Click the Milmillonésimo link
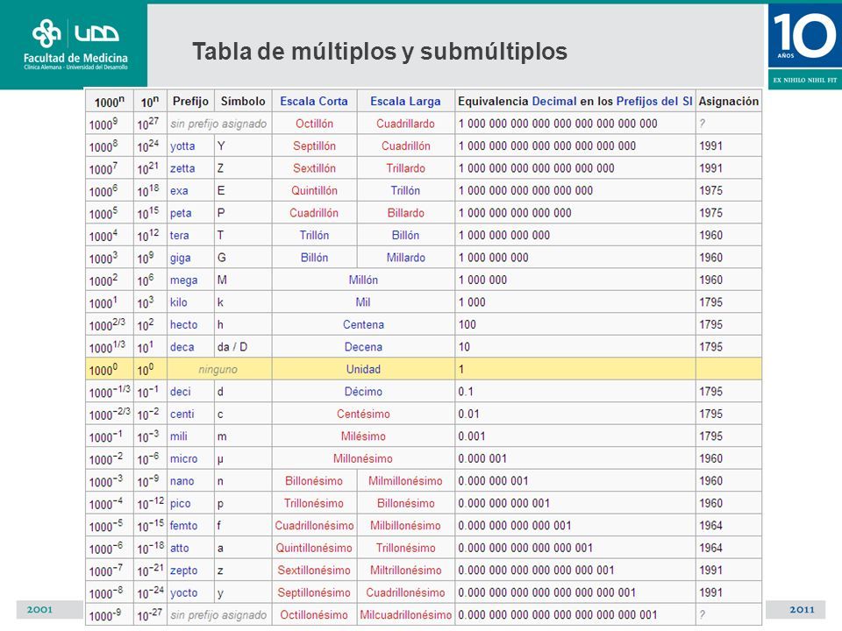842x631 pixels. pos(405,481)
